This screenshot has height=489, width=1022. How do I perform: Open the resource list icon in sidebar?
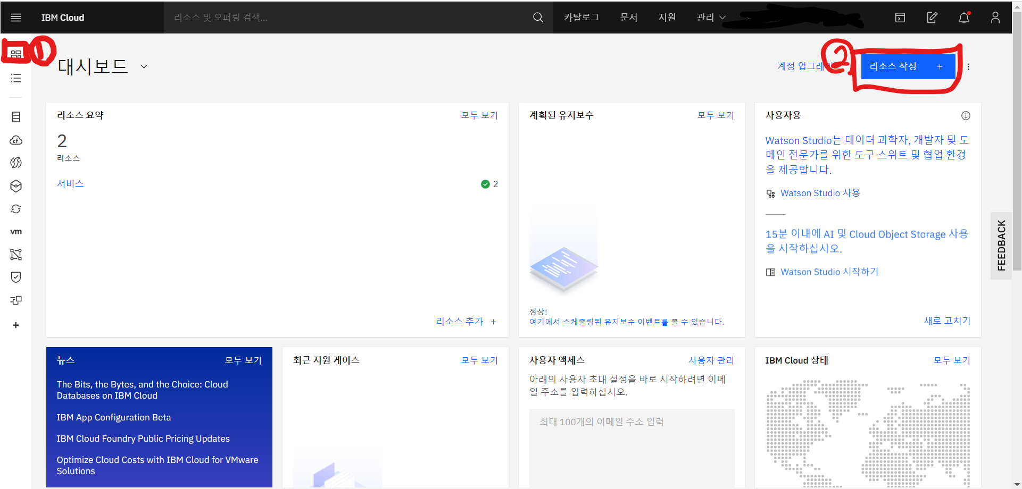16,78
